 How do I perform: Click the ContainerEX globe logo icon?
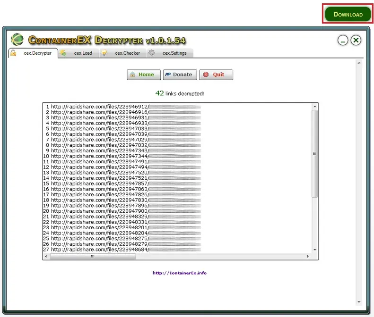(17, 40)
